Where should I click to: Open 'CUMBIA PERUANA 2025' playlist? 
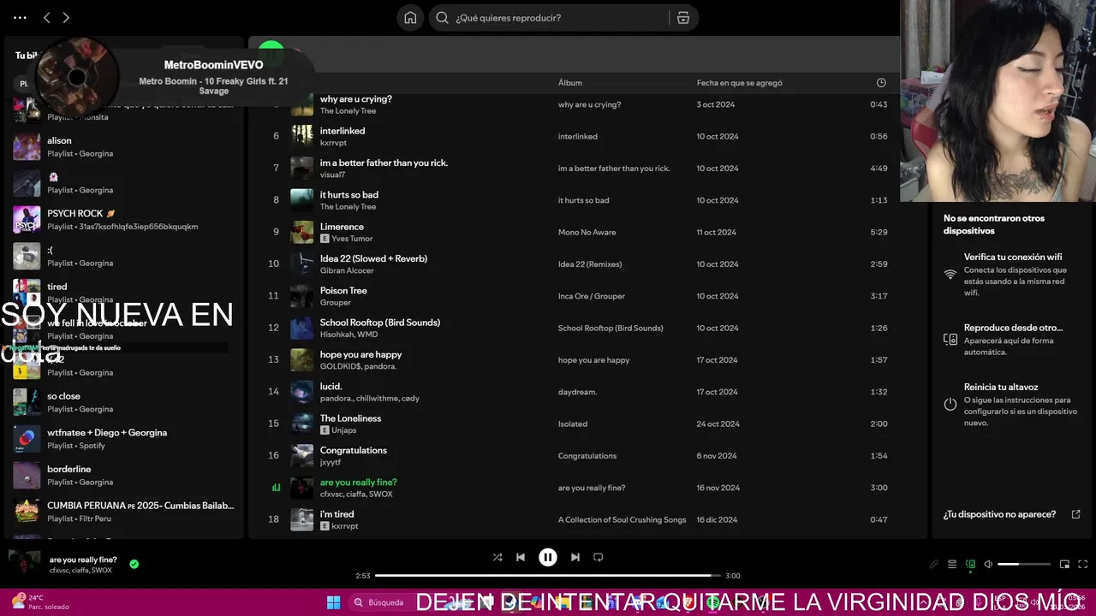pyautogui.click(x=124, y=512)
